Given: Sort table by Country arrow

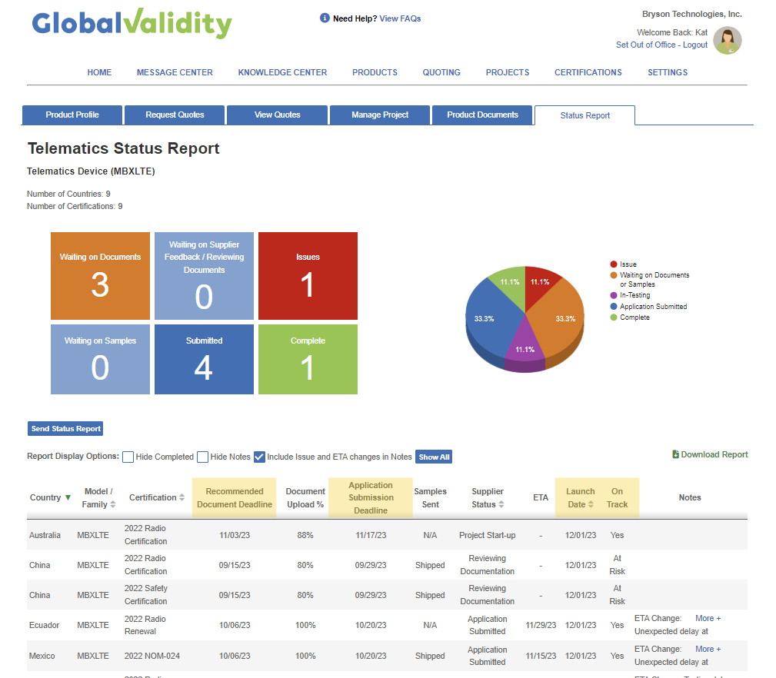Looking at the screenshot, I should [x=68, y=497].
